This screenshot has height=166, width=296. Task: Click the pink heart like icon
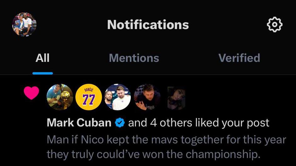[31, 93]
